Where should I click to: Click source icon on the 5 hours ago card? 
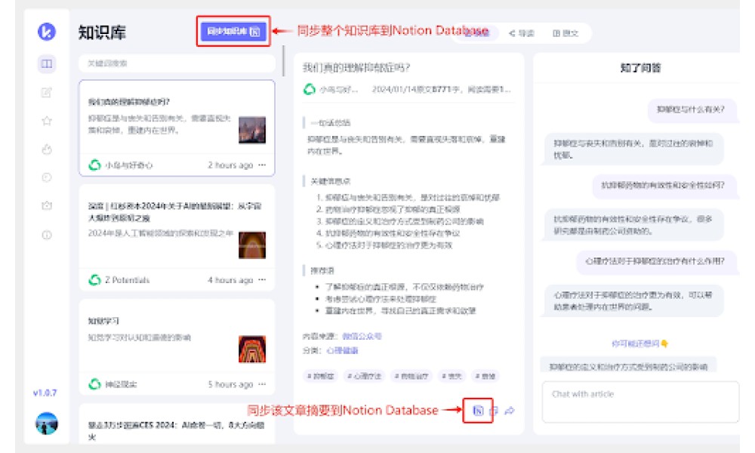pos(95,384)
